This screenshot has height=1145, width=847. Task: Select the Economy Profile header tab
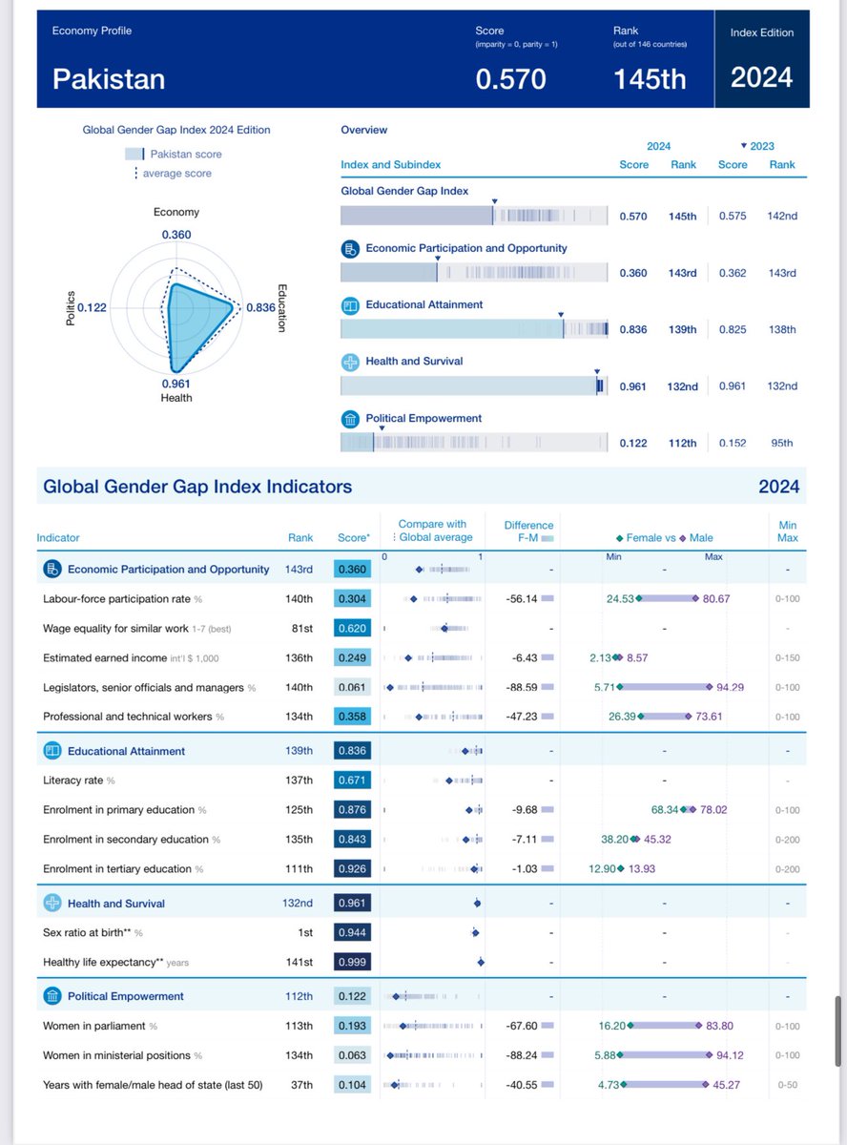(93, 31)
